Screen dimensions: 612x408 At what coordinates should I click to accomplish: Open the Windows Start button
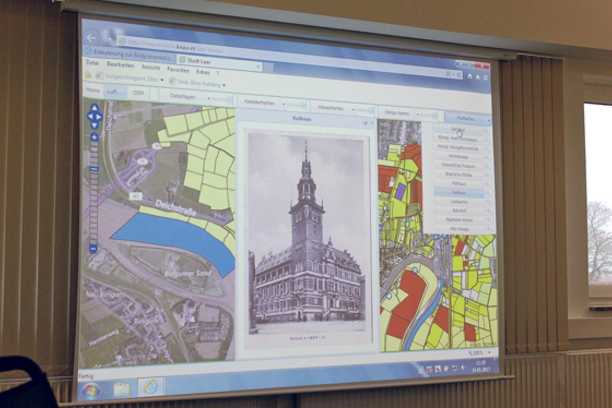click(x=90, y=391)
